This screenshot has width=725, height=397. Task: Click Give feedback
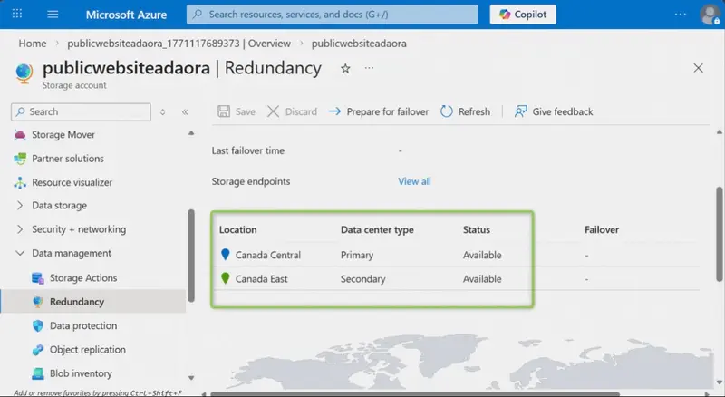554,111
